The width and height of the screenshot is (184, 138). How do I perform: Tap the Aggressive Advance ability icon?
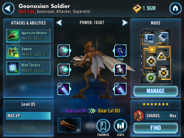pos(13,36)
